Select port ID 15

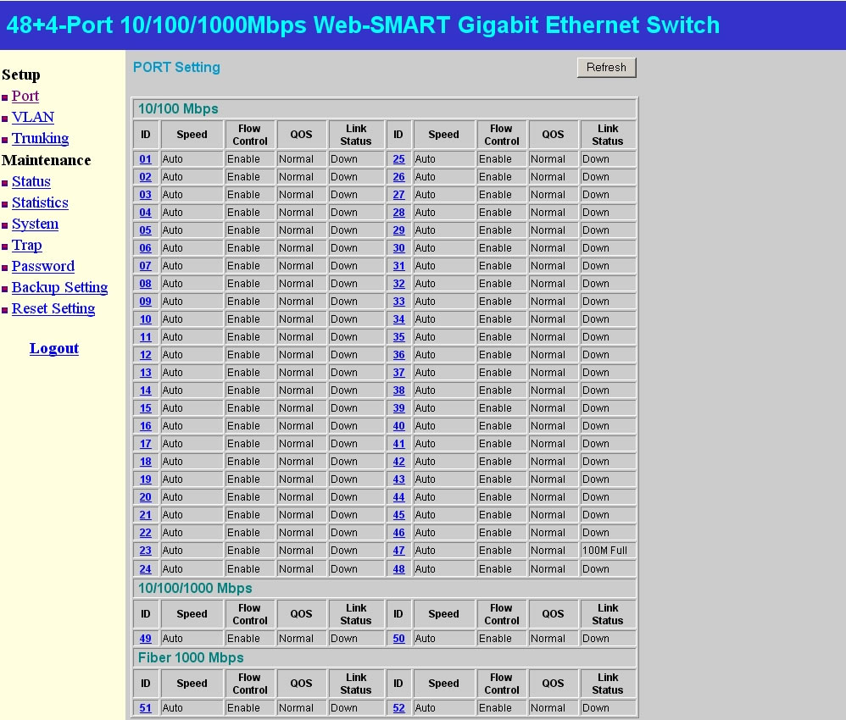pyautogui.click(x=146, y=408)
